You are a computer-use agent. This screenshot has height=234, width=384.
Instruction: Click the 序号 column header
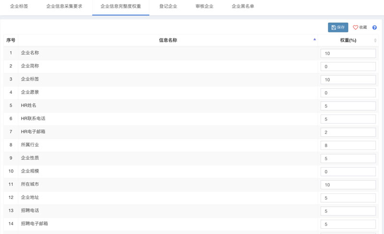pos(11,40)
